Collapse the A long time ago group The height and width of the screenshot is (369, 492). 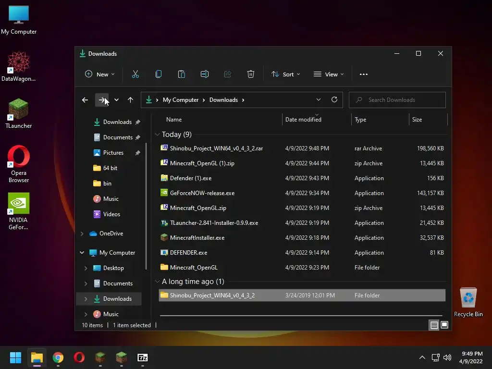click(157, 282)
